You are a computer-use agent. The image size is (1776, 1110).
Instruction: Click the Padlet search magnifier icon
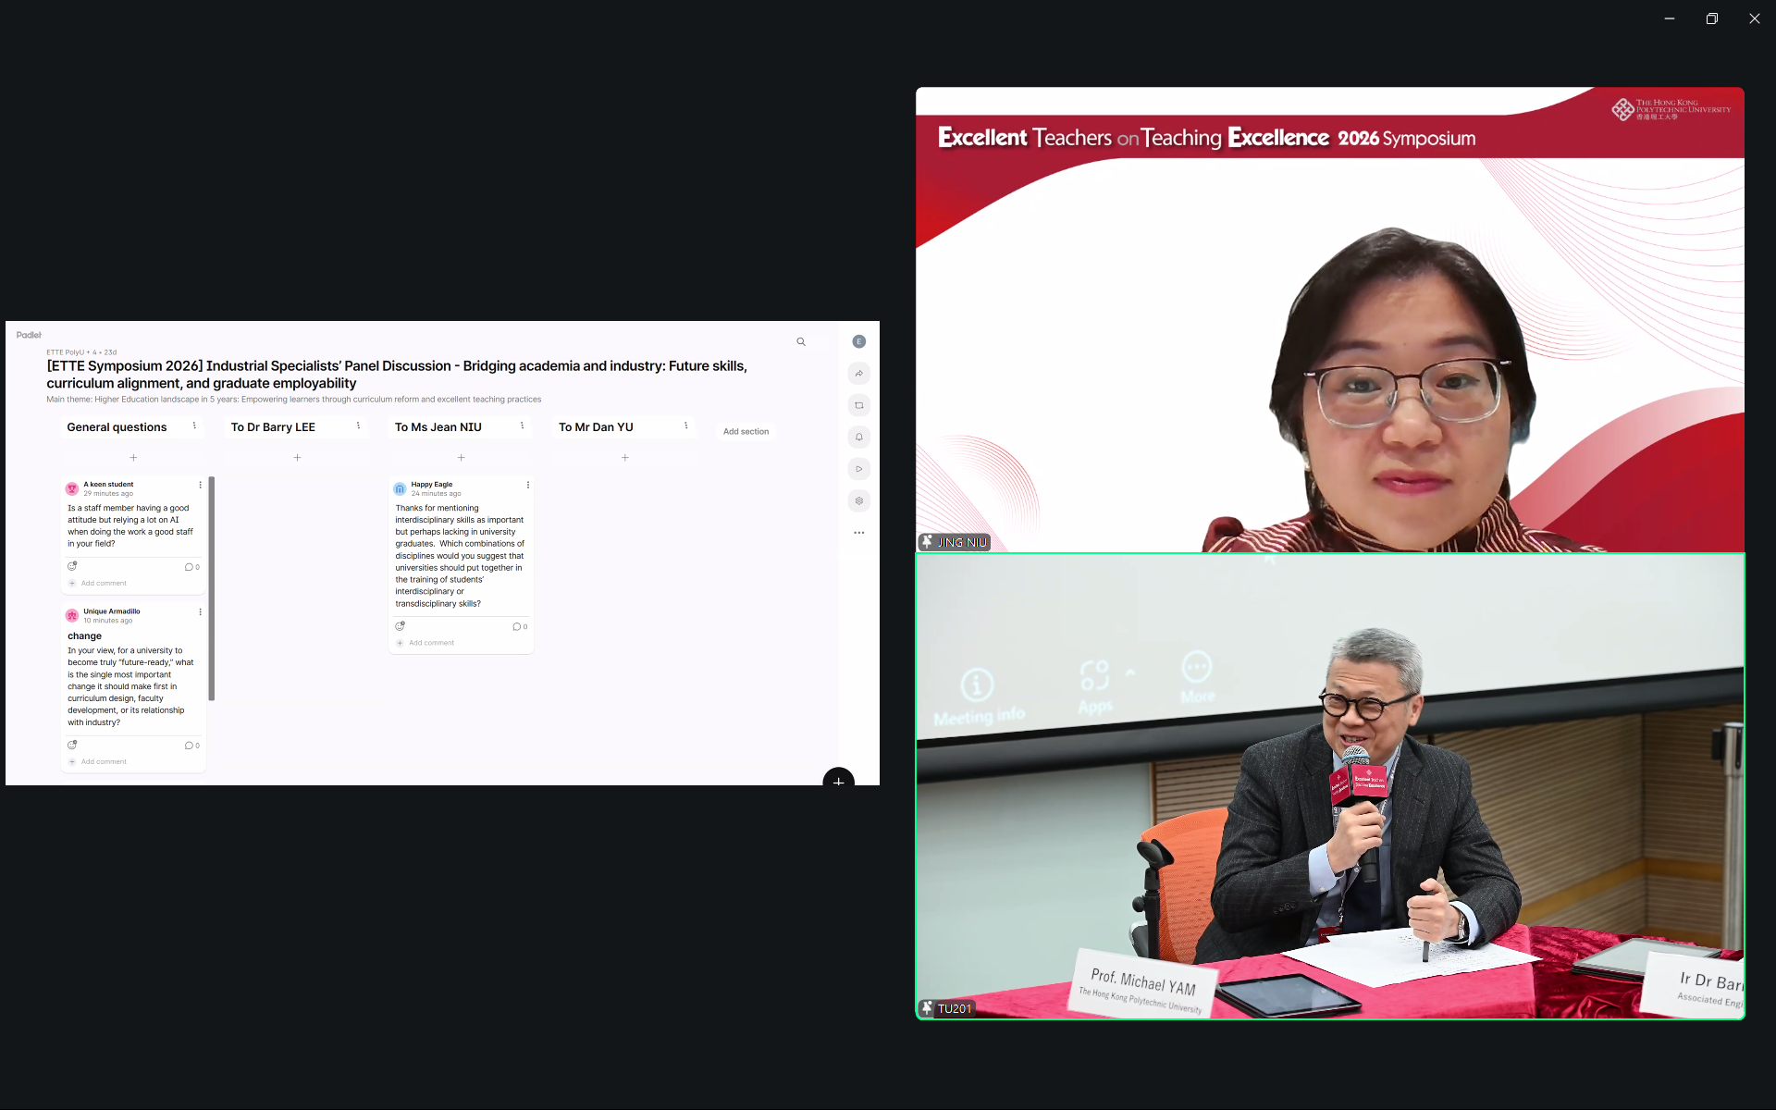[x=801, y=342]
